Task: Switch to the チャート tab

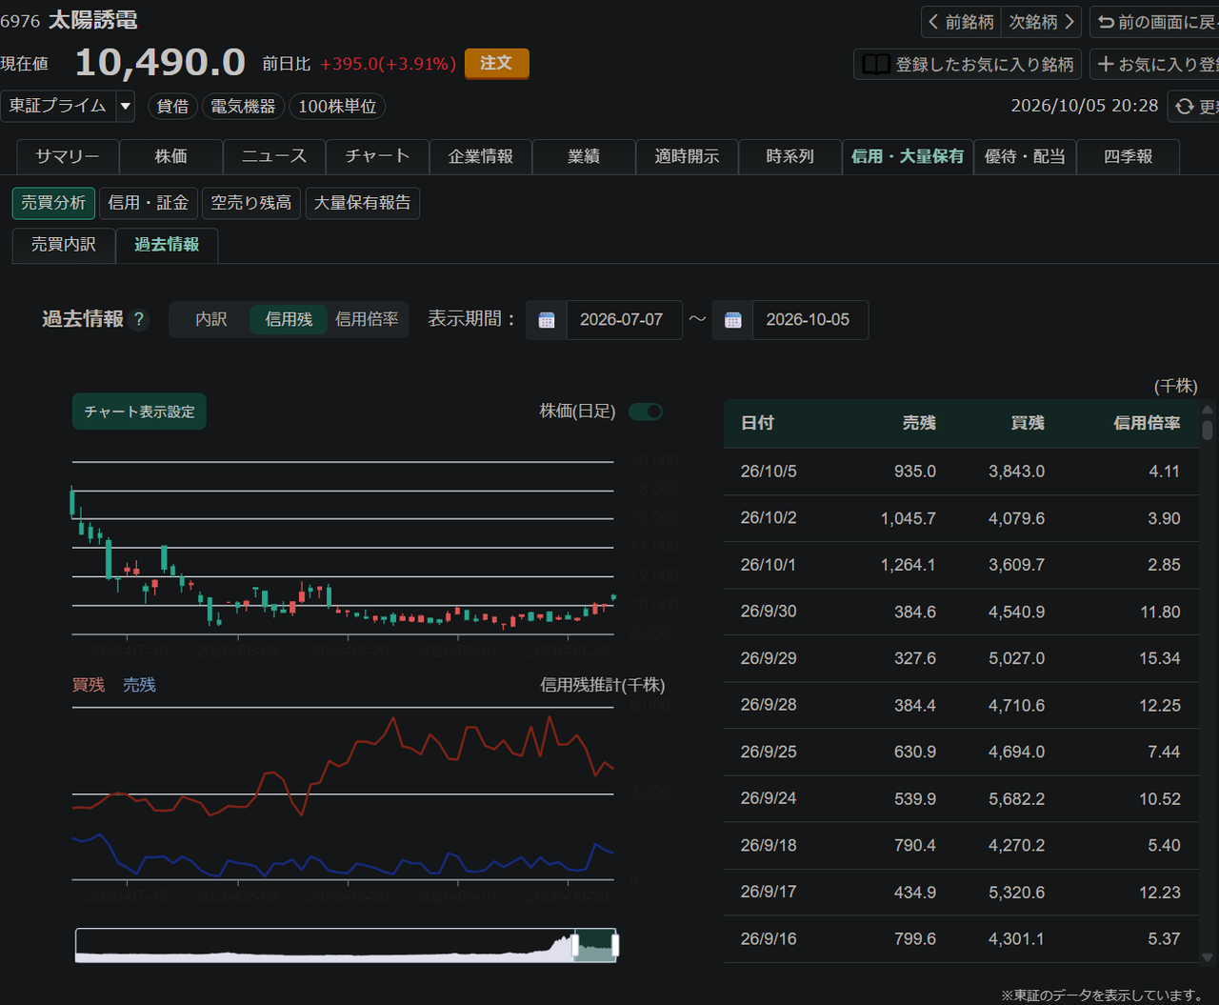Action: (x=377, y=157)
